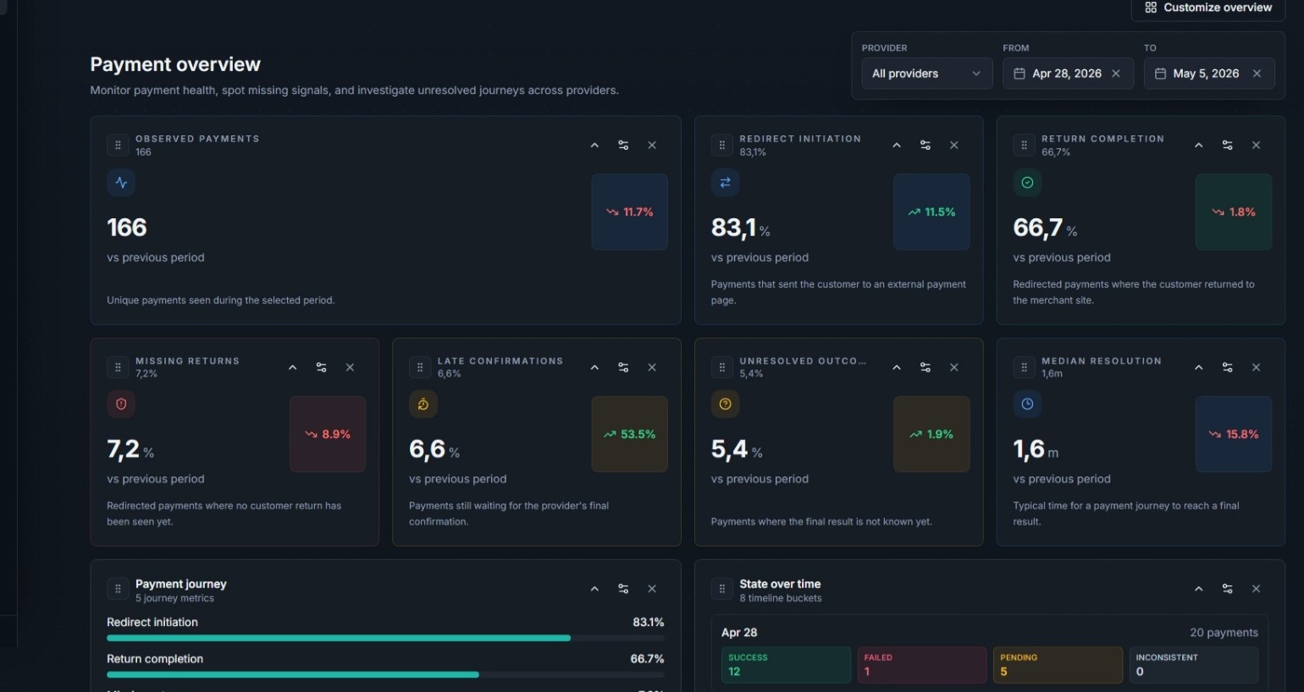This screenshot has height=692, width=1304.
Task: Click the 11.5% trend badge in Redirect Initiation
Action: tap(931, 211)
